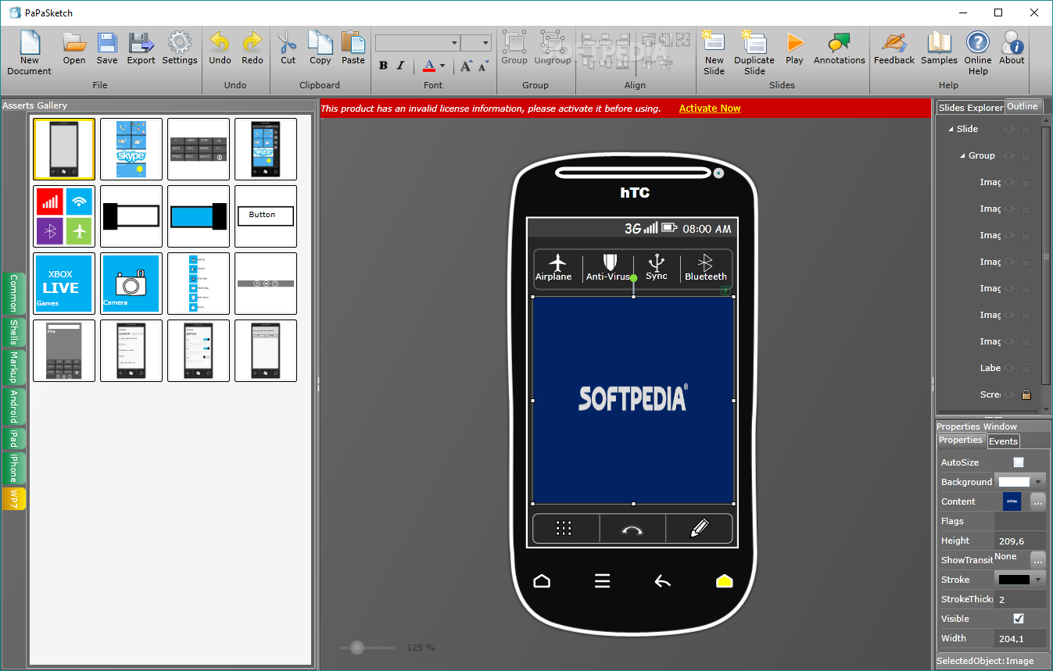Collapse the Slide tree node
The image size is (1053, 671).
[x=951, y=130]
